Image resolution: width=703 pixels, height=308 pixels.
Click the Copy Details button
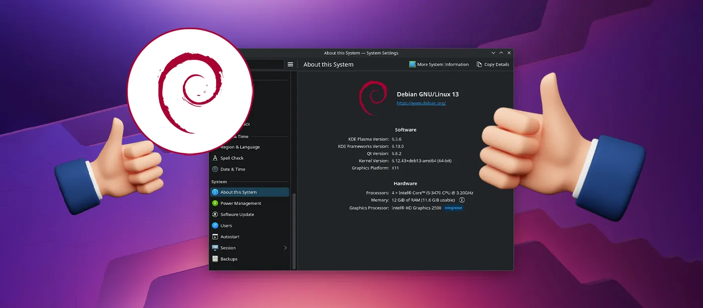point(496,64)
